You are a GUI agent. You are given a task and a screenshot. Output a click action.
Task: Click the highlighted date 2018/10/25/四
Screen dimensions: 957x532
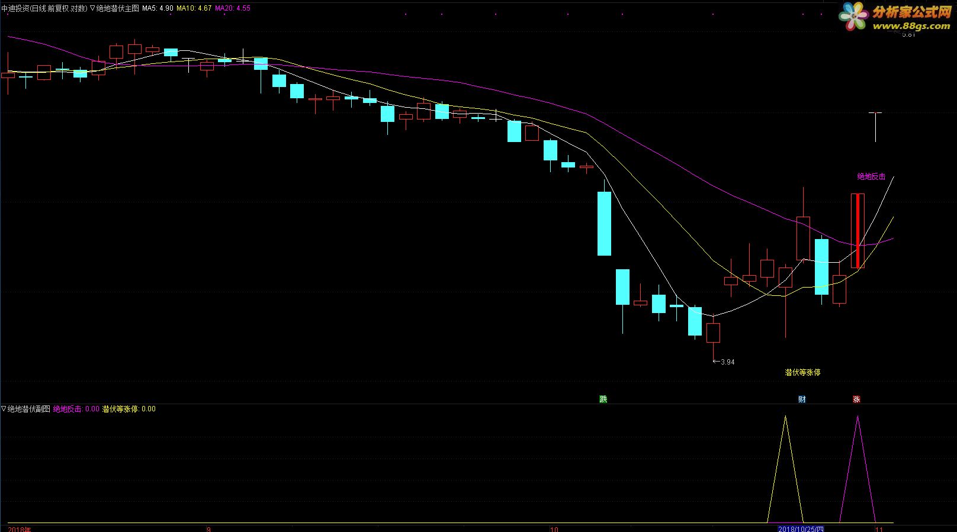[x=801, y=529]
